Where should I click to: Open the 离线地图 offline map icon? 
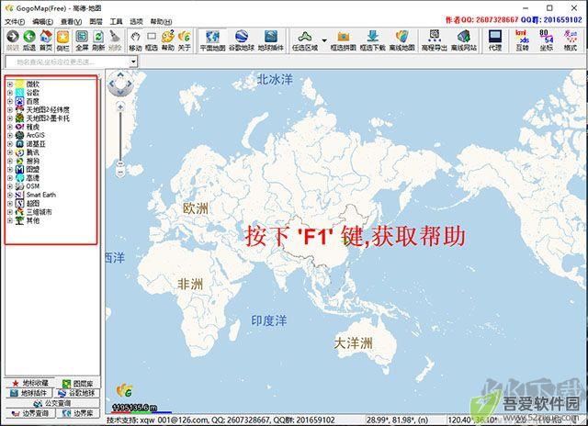click(402, 40)
